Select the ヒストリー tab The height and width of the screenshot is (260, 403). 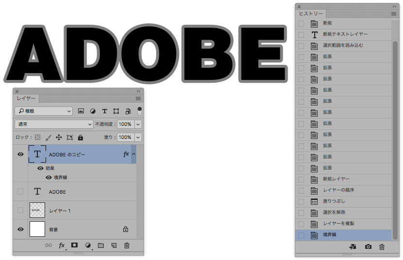pyautogui.click(x=311, y=14)
